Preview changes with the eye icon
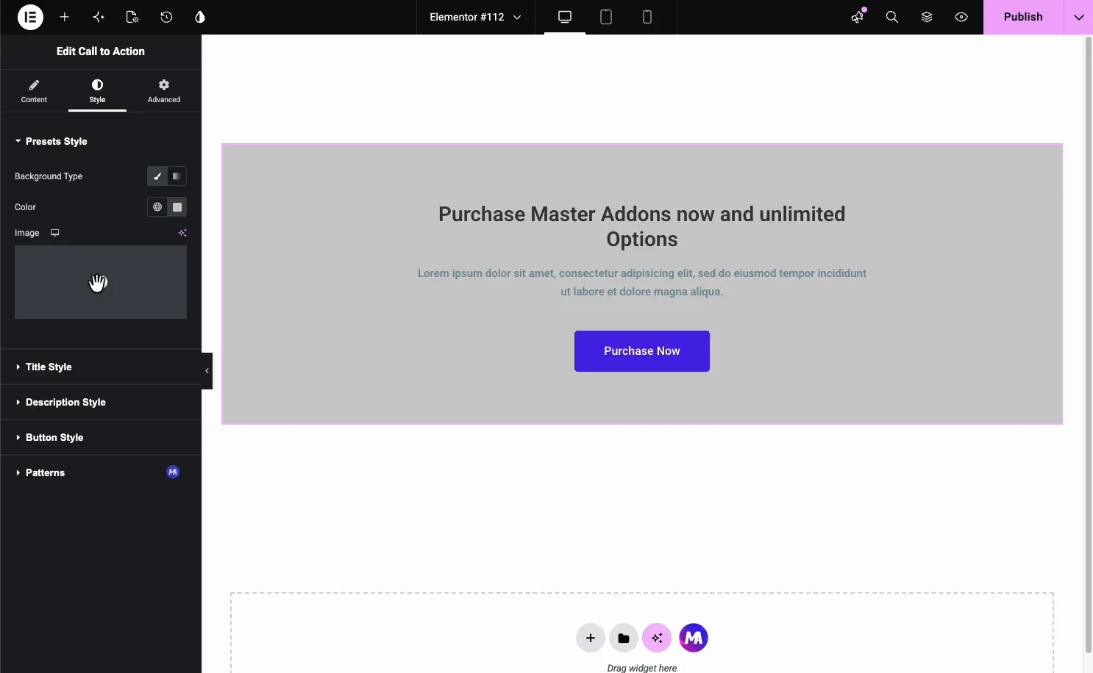Image resolution: width=1093 pixels, height=673 pixels. click(961, 17)
